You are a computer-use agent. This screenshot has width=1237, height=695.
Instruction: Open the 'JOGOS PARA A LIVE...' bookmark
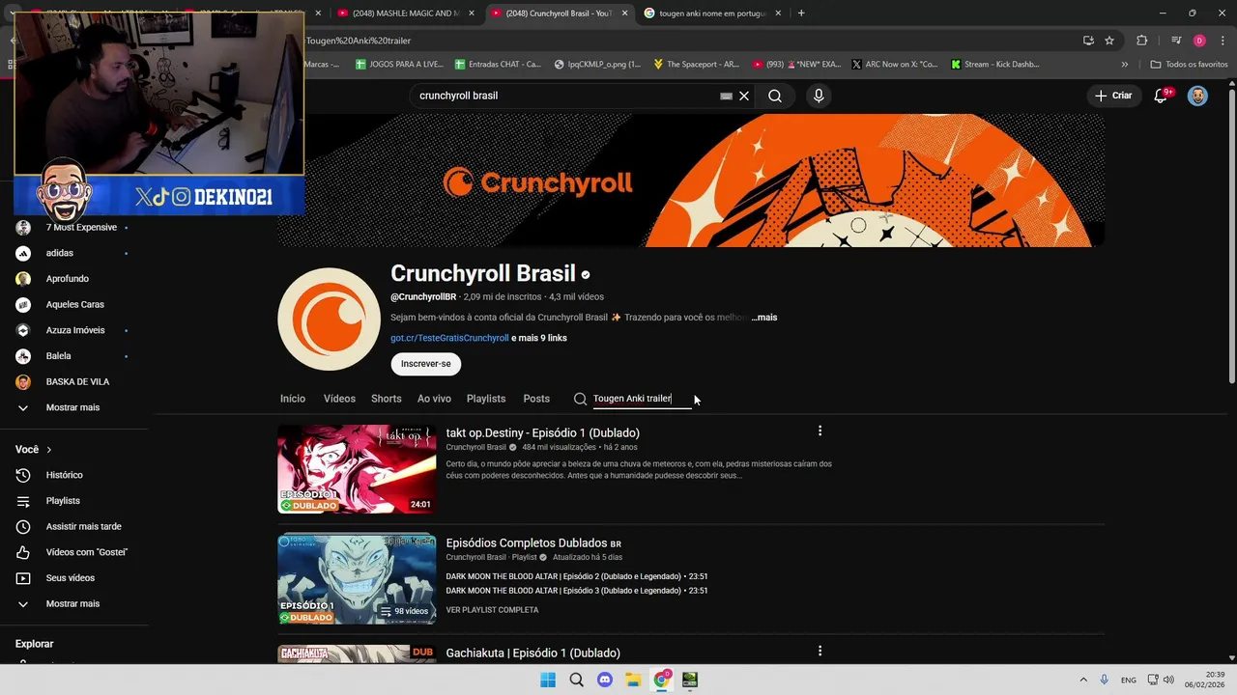(399, 65)
